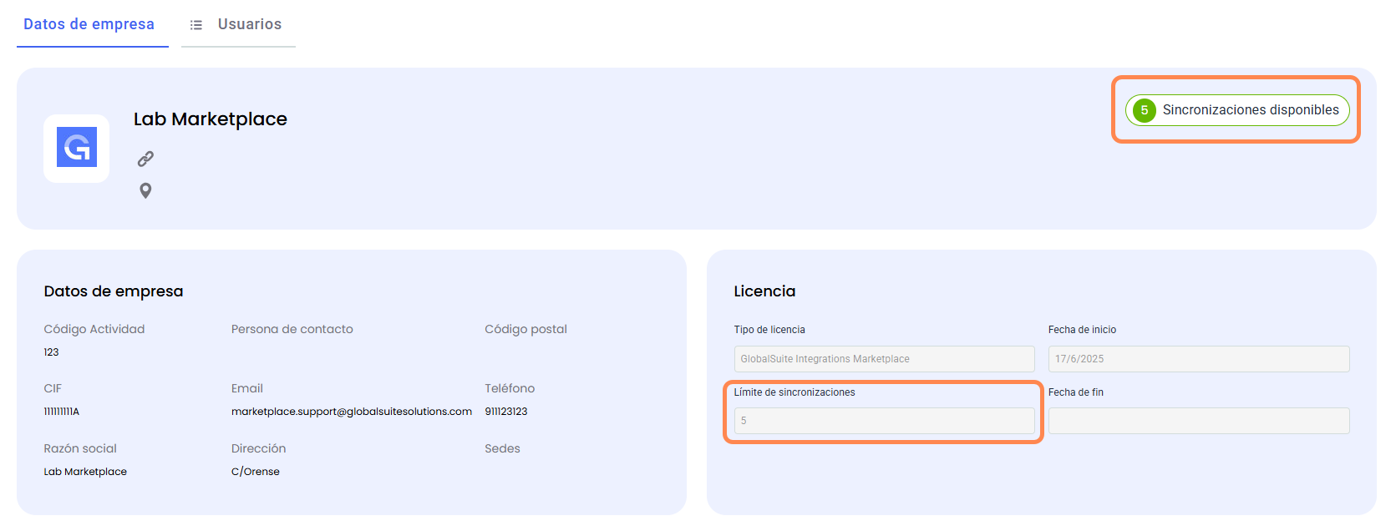This screenshot has height=531, width=1391.
Task: Click the Razón social value Lab Marketplace
Action: coord(85,472)
